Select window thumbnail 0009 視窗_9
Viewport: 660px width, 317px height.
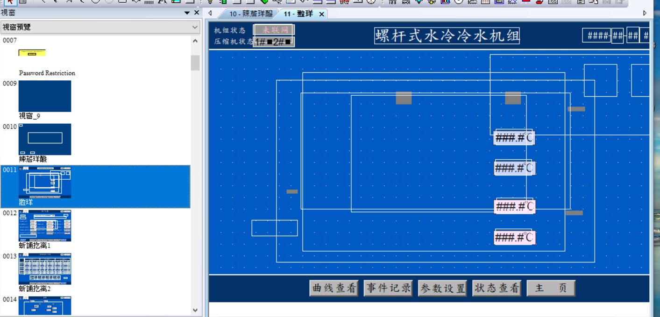coord(45,96)
